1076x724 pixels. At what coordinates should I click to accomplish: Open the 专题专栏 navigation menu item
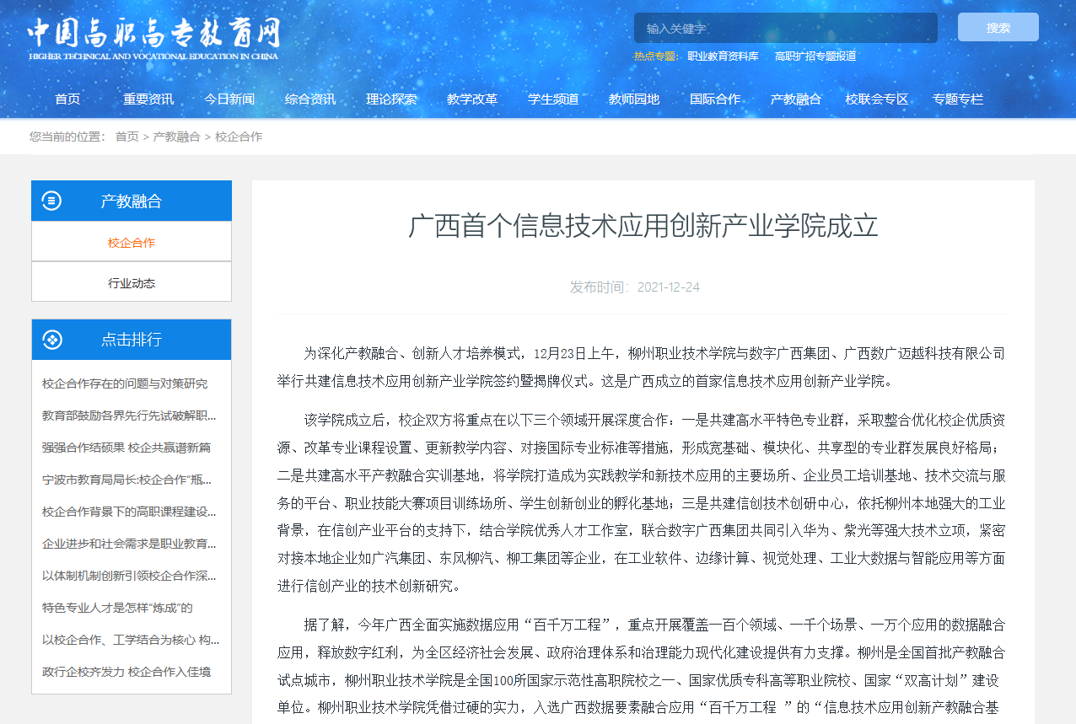[958, 99]
